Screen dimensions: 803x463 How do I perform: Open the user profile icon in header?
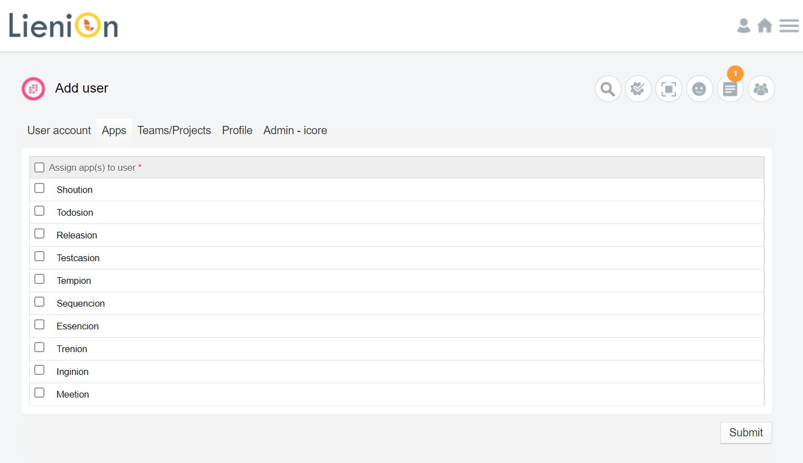[x=744, y=26]
